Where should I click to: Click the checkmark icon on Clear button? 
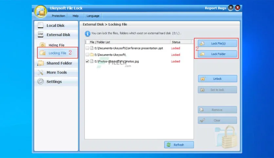(202, 120)
